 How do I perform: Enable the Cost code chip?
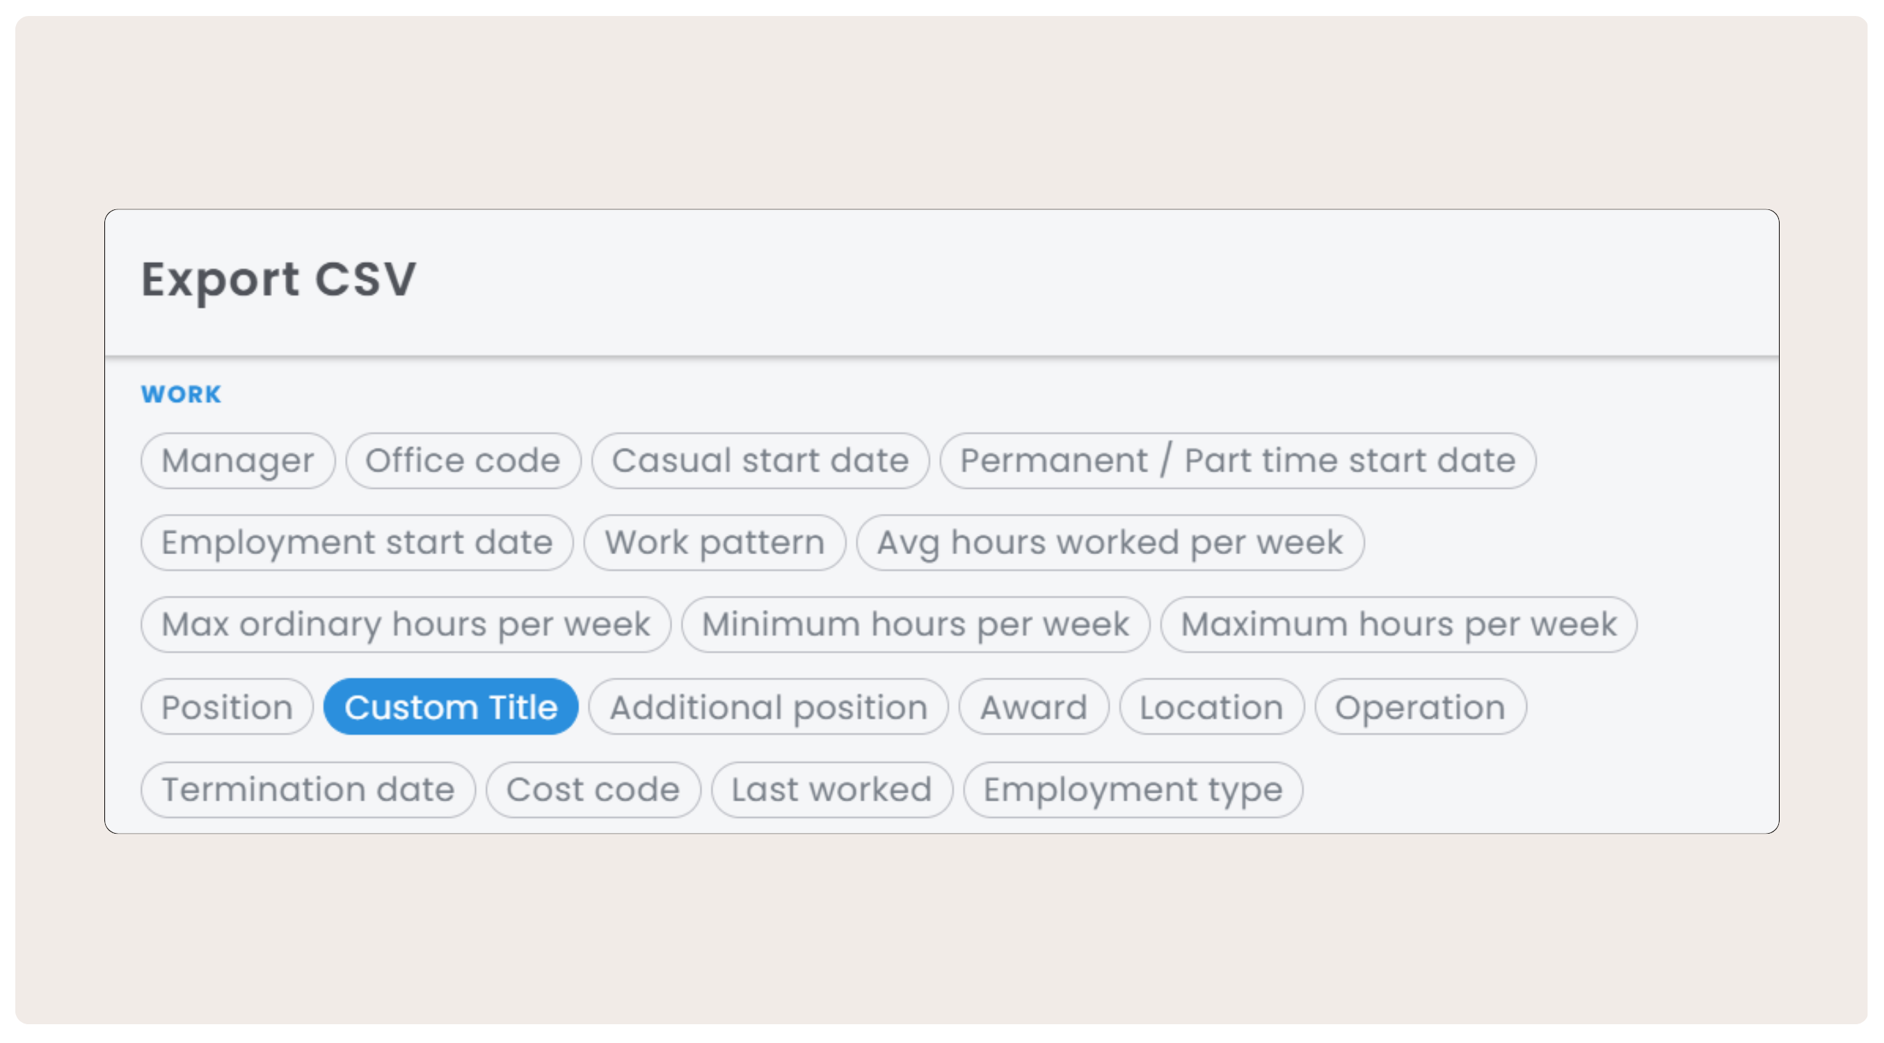pos(593,789)
